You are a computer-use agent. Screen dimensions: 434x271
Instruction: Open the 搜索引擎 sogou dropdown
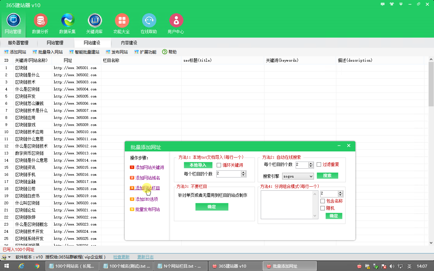coord(298,176)
